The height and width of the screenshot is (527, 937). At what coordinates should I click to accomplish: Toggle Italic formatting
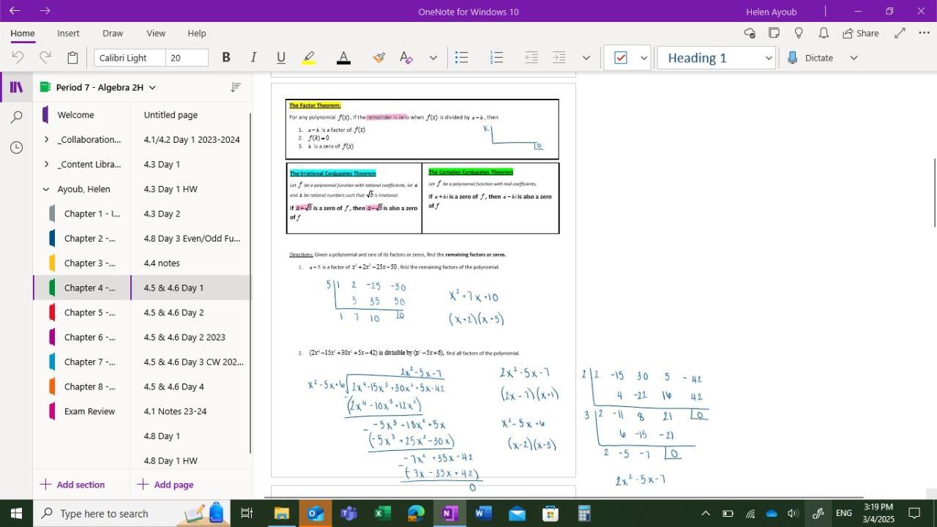253,58
